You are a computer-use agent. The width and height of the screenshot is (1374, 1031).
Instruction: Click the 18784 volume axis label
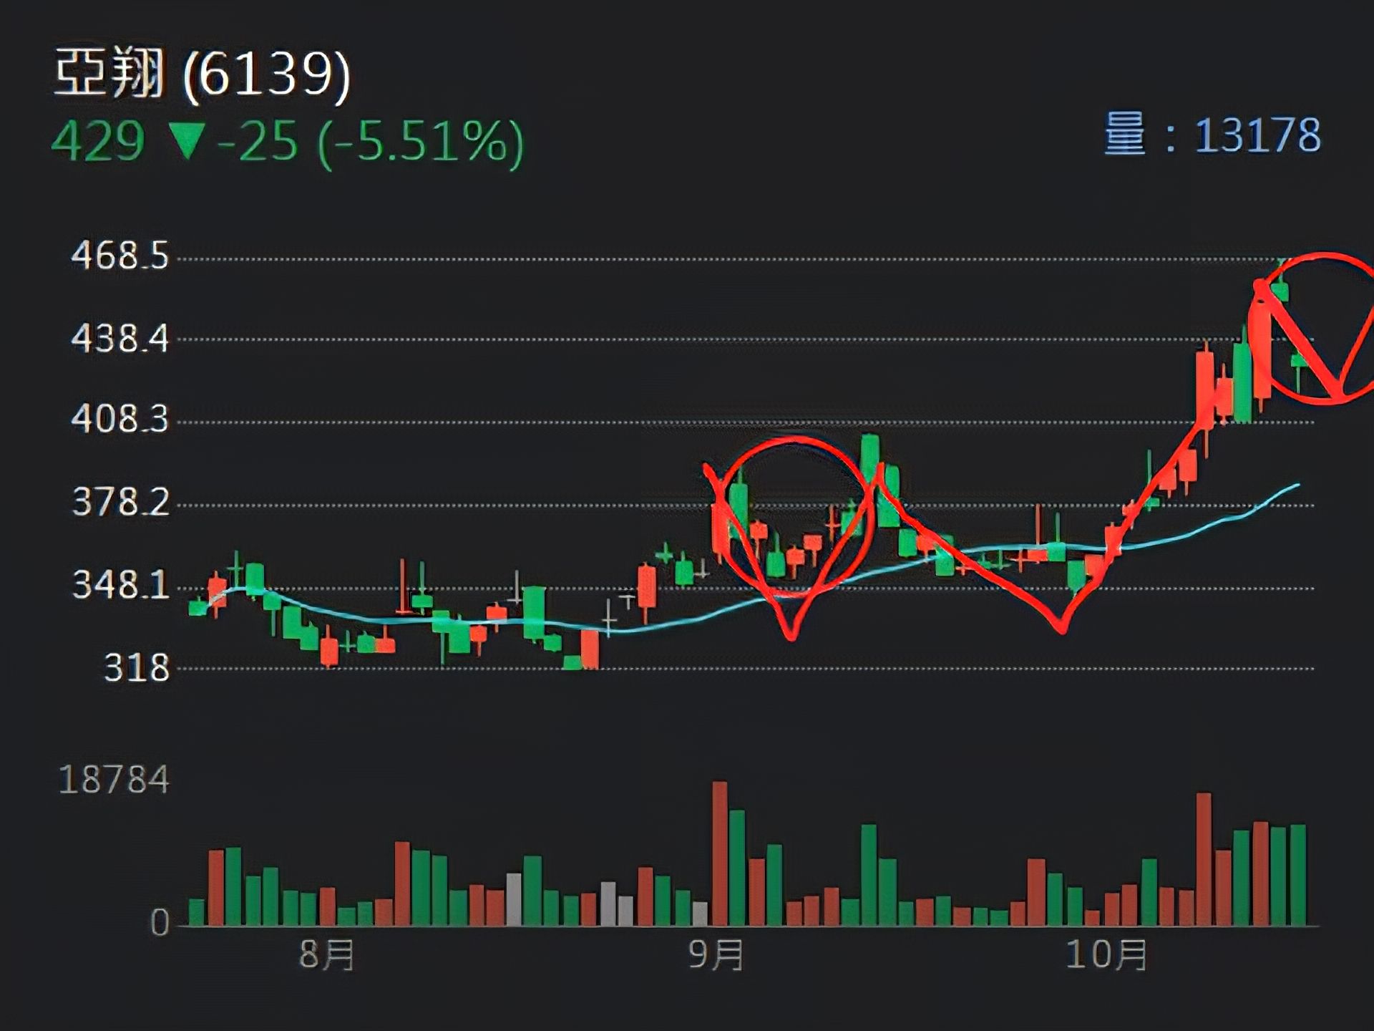point(114,780)
